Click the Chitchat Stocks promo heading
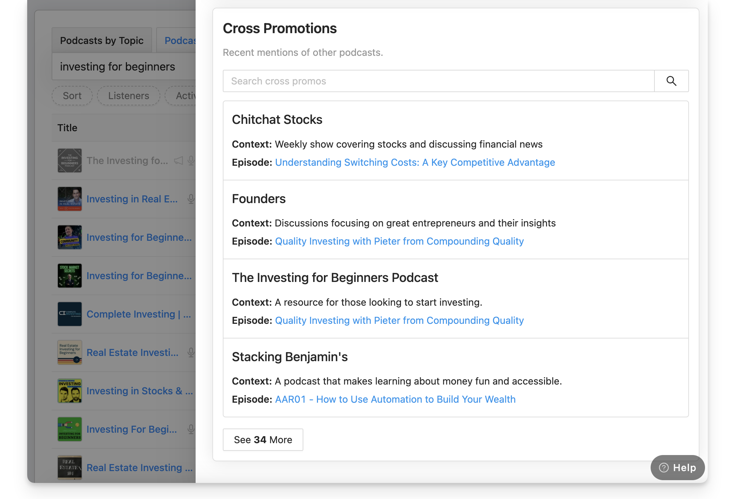Viewport: 735px width, 499px height. click(x=277, y=119)
